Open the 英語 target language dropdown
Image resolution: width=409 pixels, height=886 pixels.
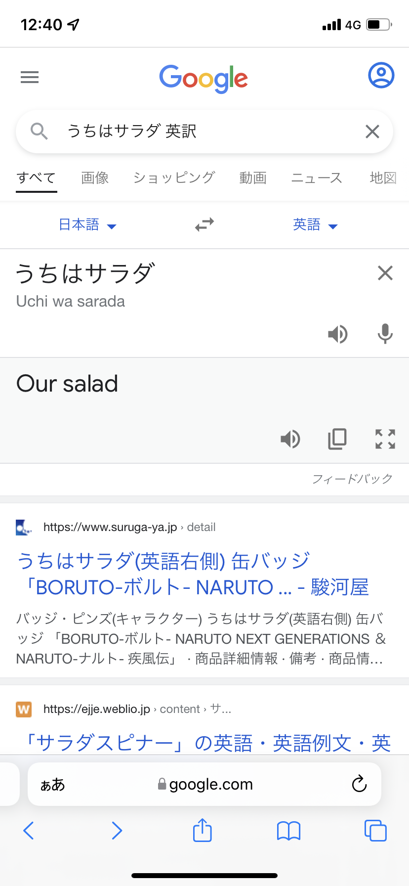click(315, 225)
